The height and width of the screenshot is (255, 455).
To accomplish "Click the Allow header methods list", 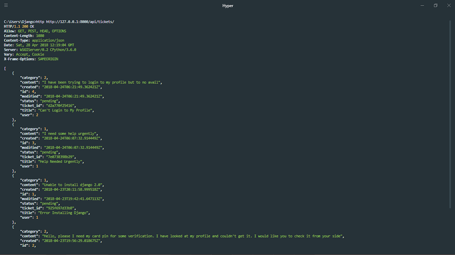I will 43,31.
